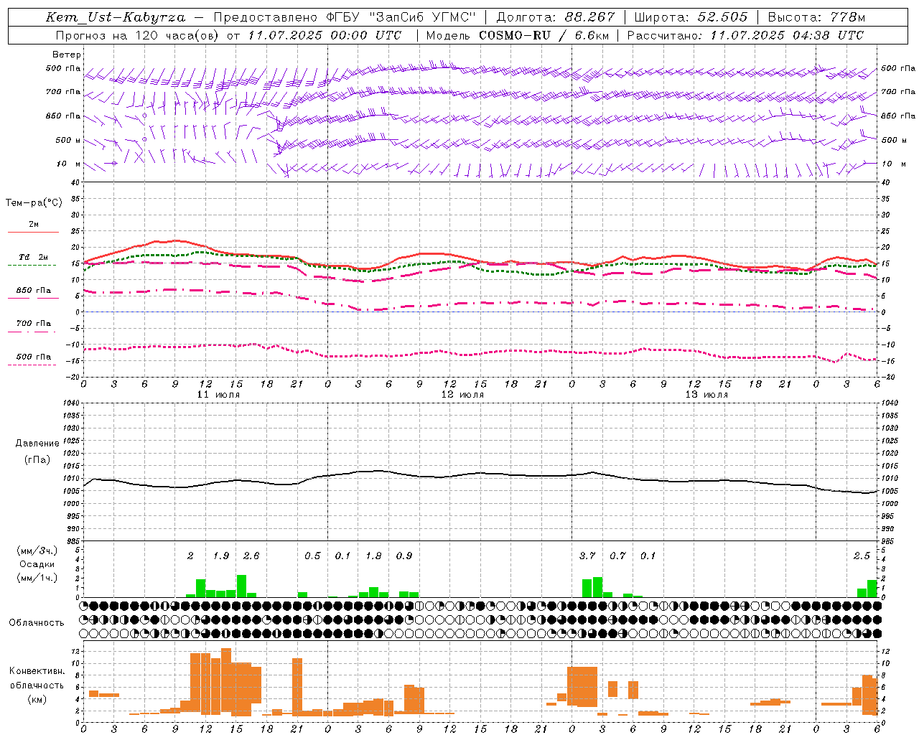Viewport: 919px width, 735px height.
Task: Click the green precipitation bar under 2.6
Action: coord(241,586)
